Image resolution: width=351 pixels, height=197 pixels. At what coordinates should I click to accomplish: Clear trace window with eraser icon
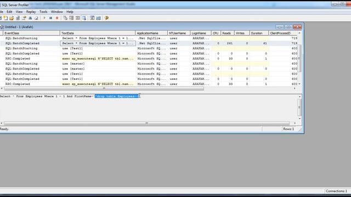(x=36, y=18)
